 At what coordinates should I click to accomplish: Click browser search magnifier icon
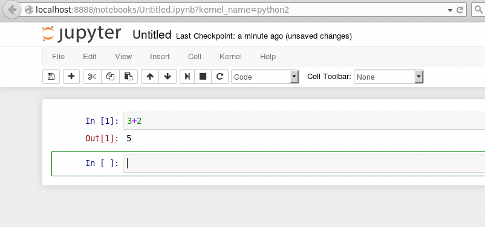coord(478,10)
